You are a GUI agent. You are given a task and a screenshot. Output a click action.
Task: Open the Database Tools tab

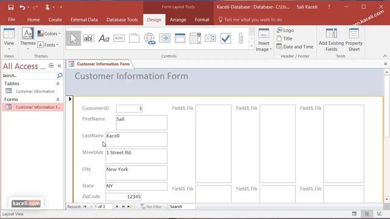coord(122,19)
